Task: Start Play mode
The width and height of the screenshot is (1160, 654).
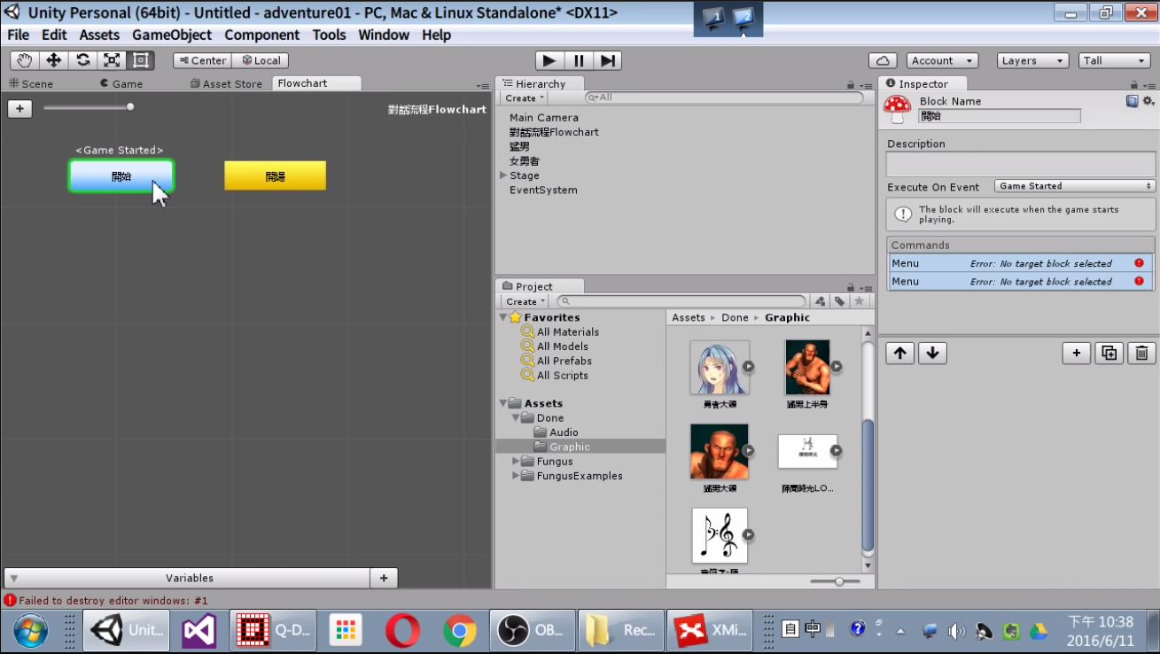Action: pos(549,60)
